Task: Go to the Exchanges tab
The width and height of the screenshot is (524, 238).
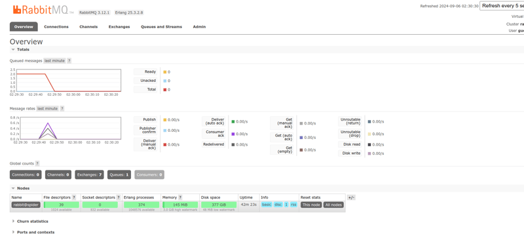Action: tap(119, 27)
